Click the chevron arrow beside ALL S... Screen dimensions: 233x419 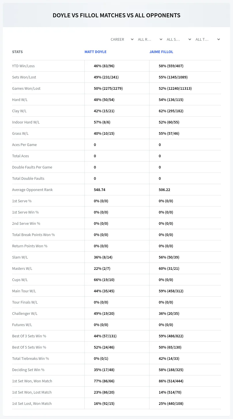pos(190,39)
